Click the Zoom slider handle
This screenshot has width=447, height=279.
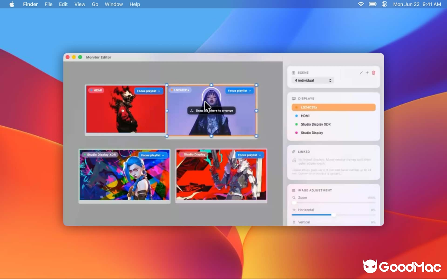[x=294, y=203]
